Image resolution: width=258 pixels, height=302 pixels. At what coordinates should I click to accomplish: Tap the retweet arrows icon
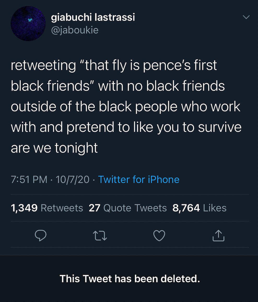(100, 236)
